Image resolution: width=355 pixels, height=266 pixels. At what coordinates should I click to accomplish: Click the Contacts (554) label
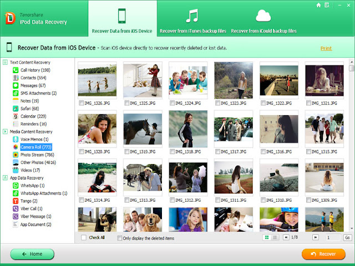coord(33,78)
